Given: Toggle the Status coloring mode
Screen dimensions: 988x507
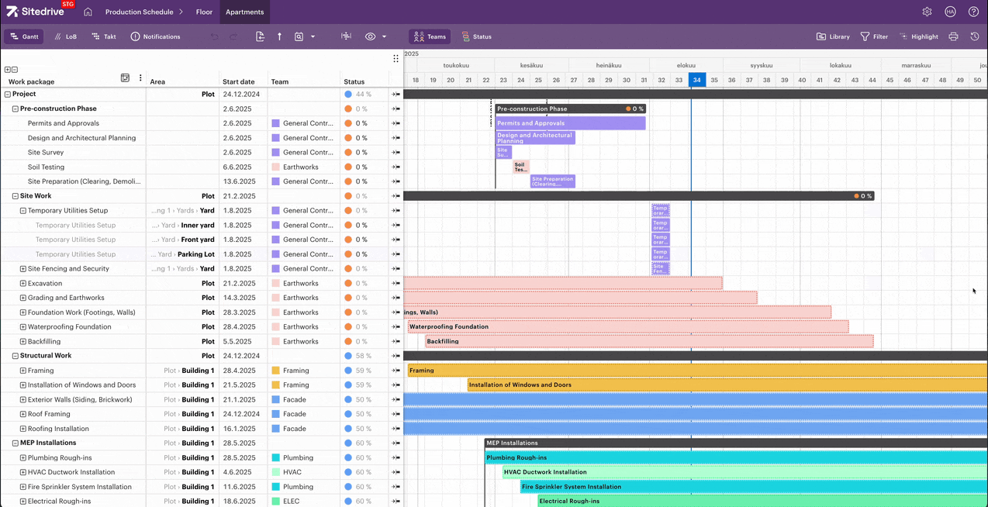Looking at the screenshot, I should [476, 36].
